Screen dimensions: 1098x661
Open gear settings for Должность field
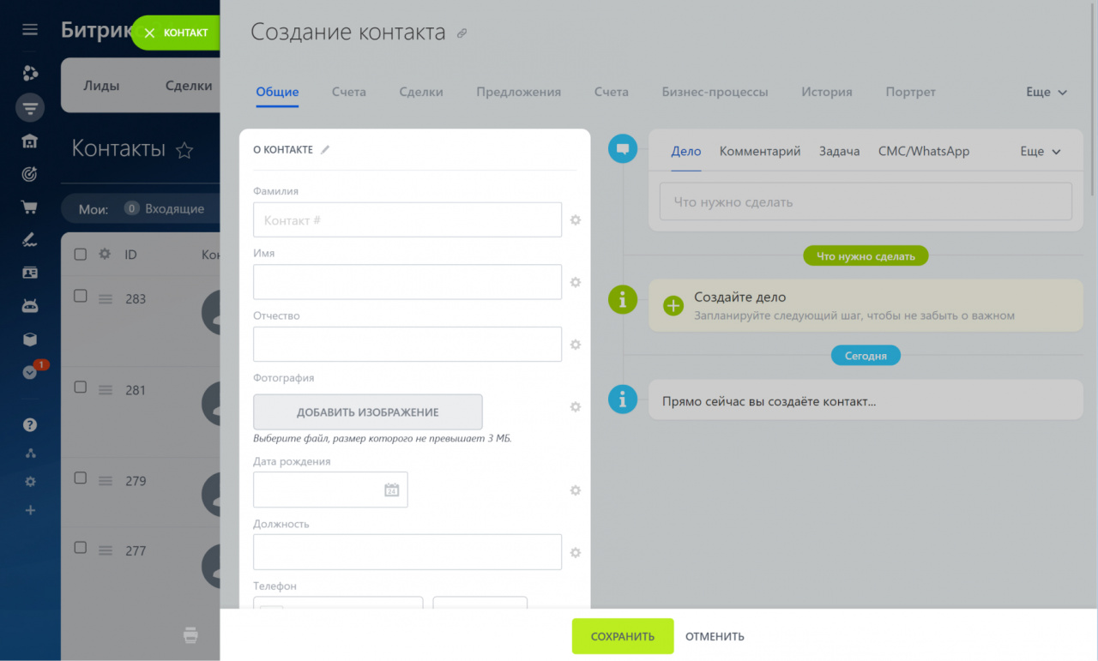click(x=576, y=553)
